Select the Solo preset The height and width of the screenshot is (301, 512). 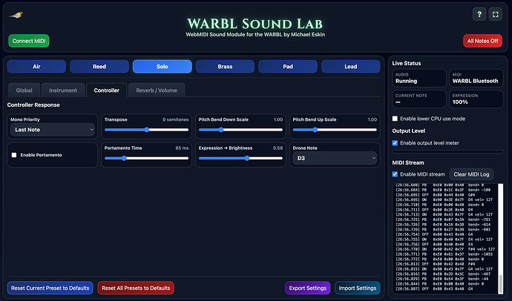163,67
